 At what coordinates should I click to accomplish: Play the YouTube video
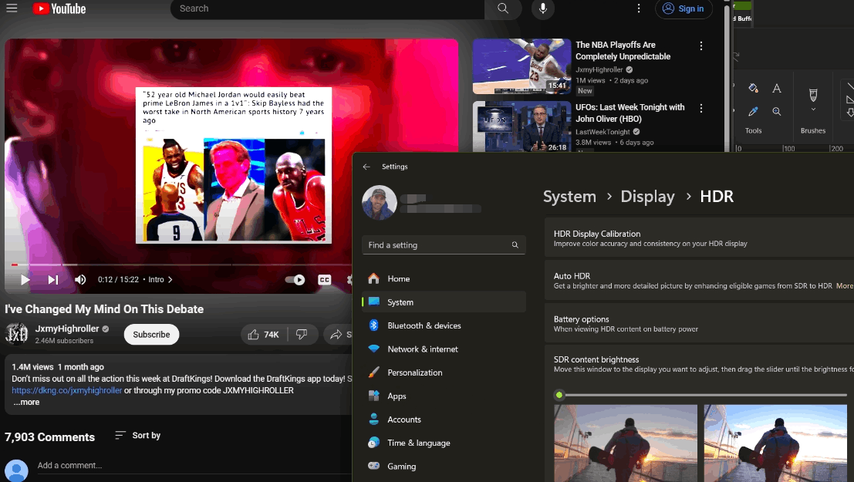point(25,280)
